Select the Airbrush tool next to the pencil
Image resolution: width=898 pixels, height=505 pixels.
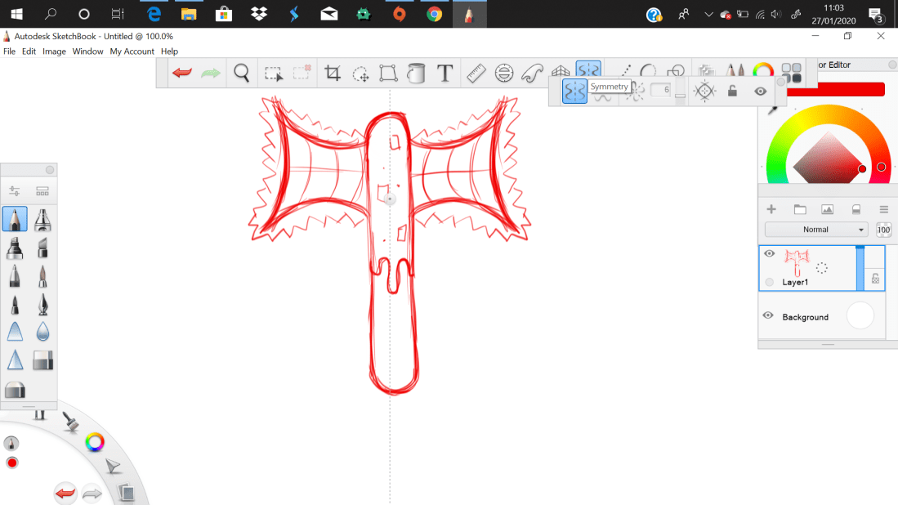42,219
